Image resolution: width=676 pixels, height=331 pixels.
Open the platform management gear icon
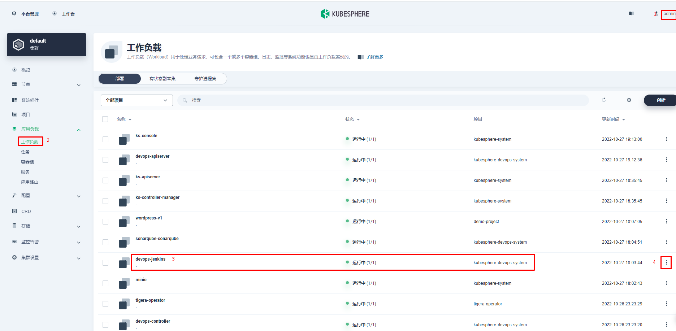tap(14, 14)
